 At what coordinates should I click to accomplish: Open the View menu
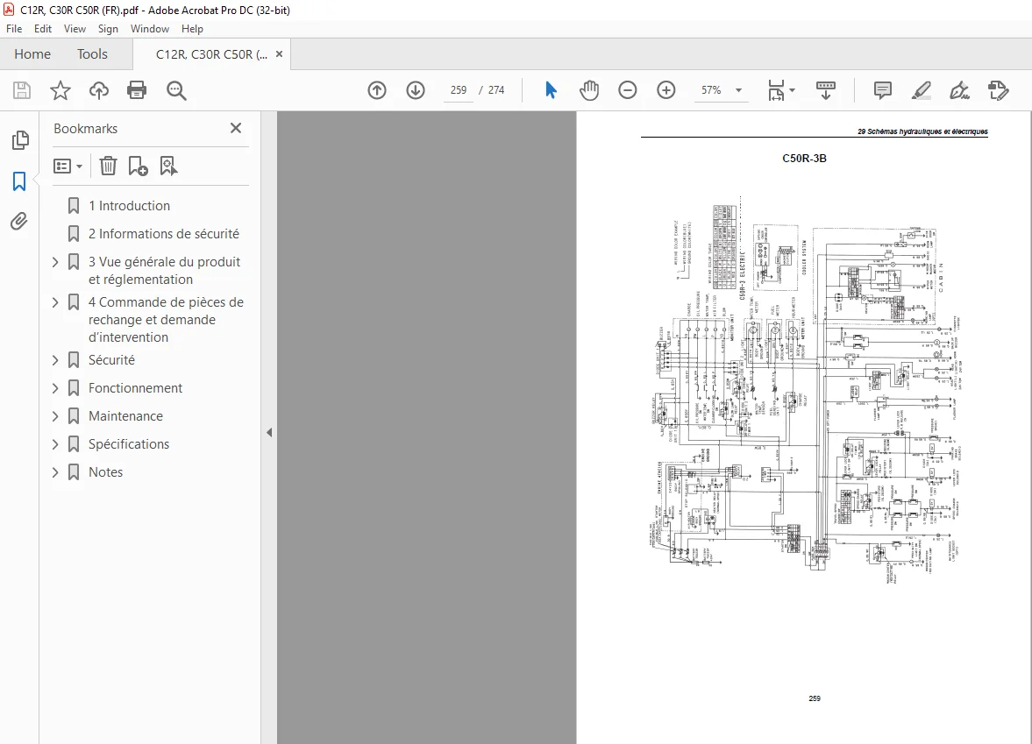(75, 29)
